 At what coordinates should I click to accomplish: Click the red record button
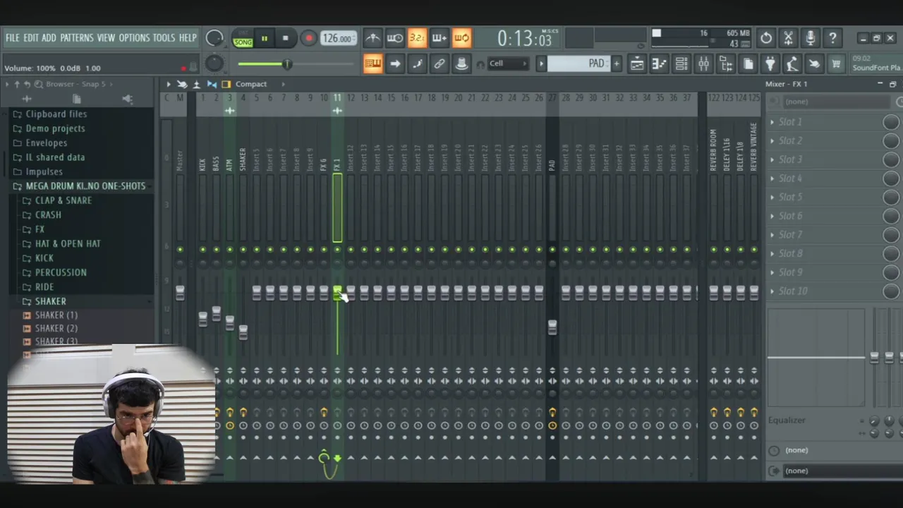coord(308,39)
